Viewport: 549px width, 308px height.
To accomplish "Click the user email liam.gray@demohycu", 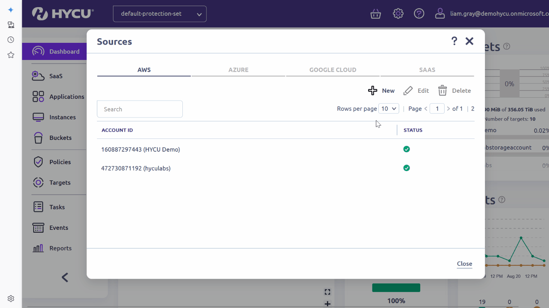I will [x=499, y=14].
